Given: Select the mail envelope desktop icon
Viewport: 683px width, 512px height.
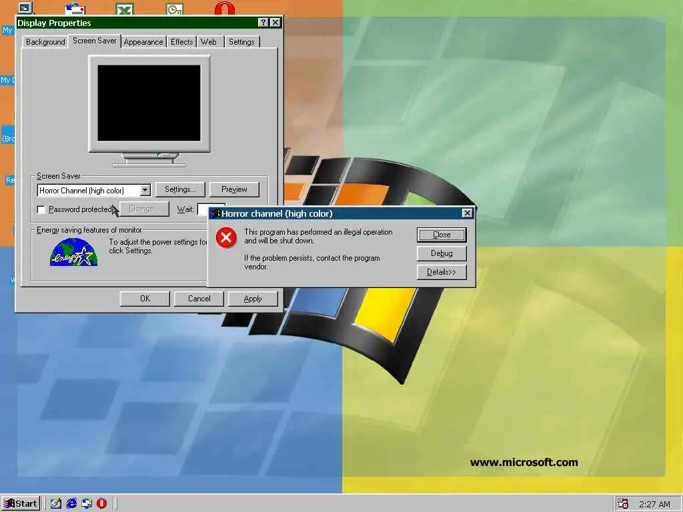Looking at the screenshot, I should tap(75, 9).
